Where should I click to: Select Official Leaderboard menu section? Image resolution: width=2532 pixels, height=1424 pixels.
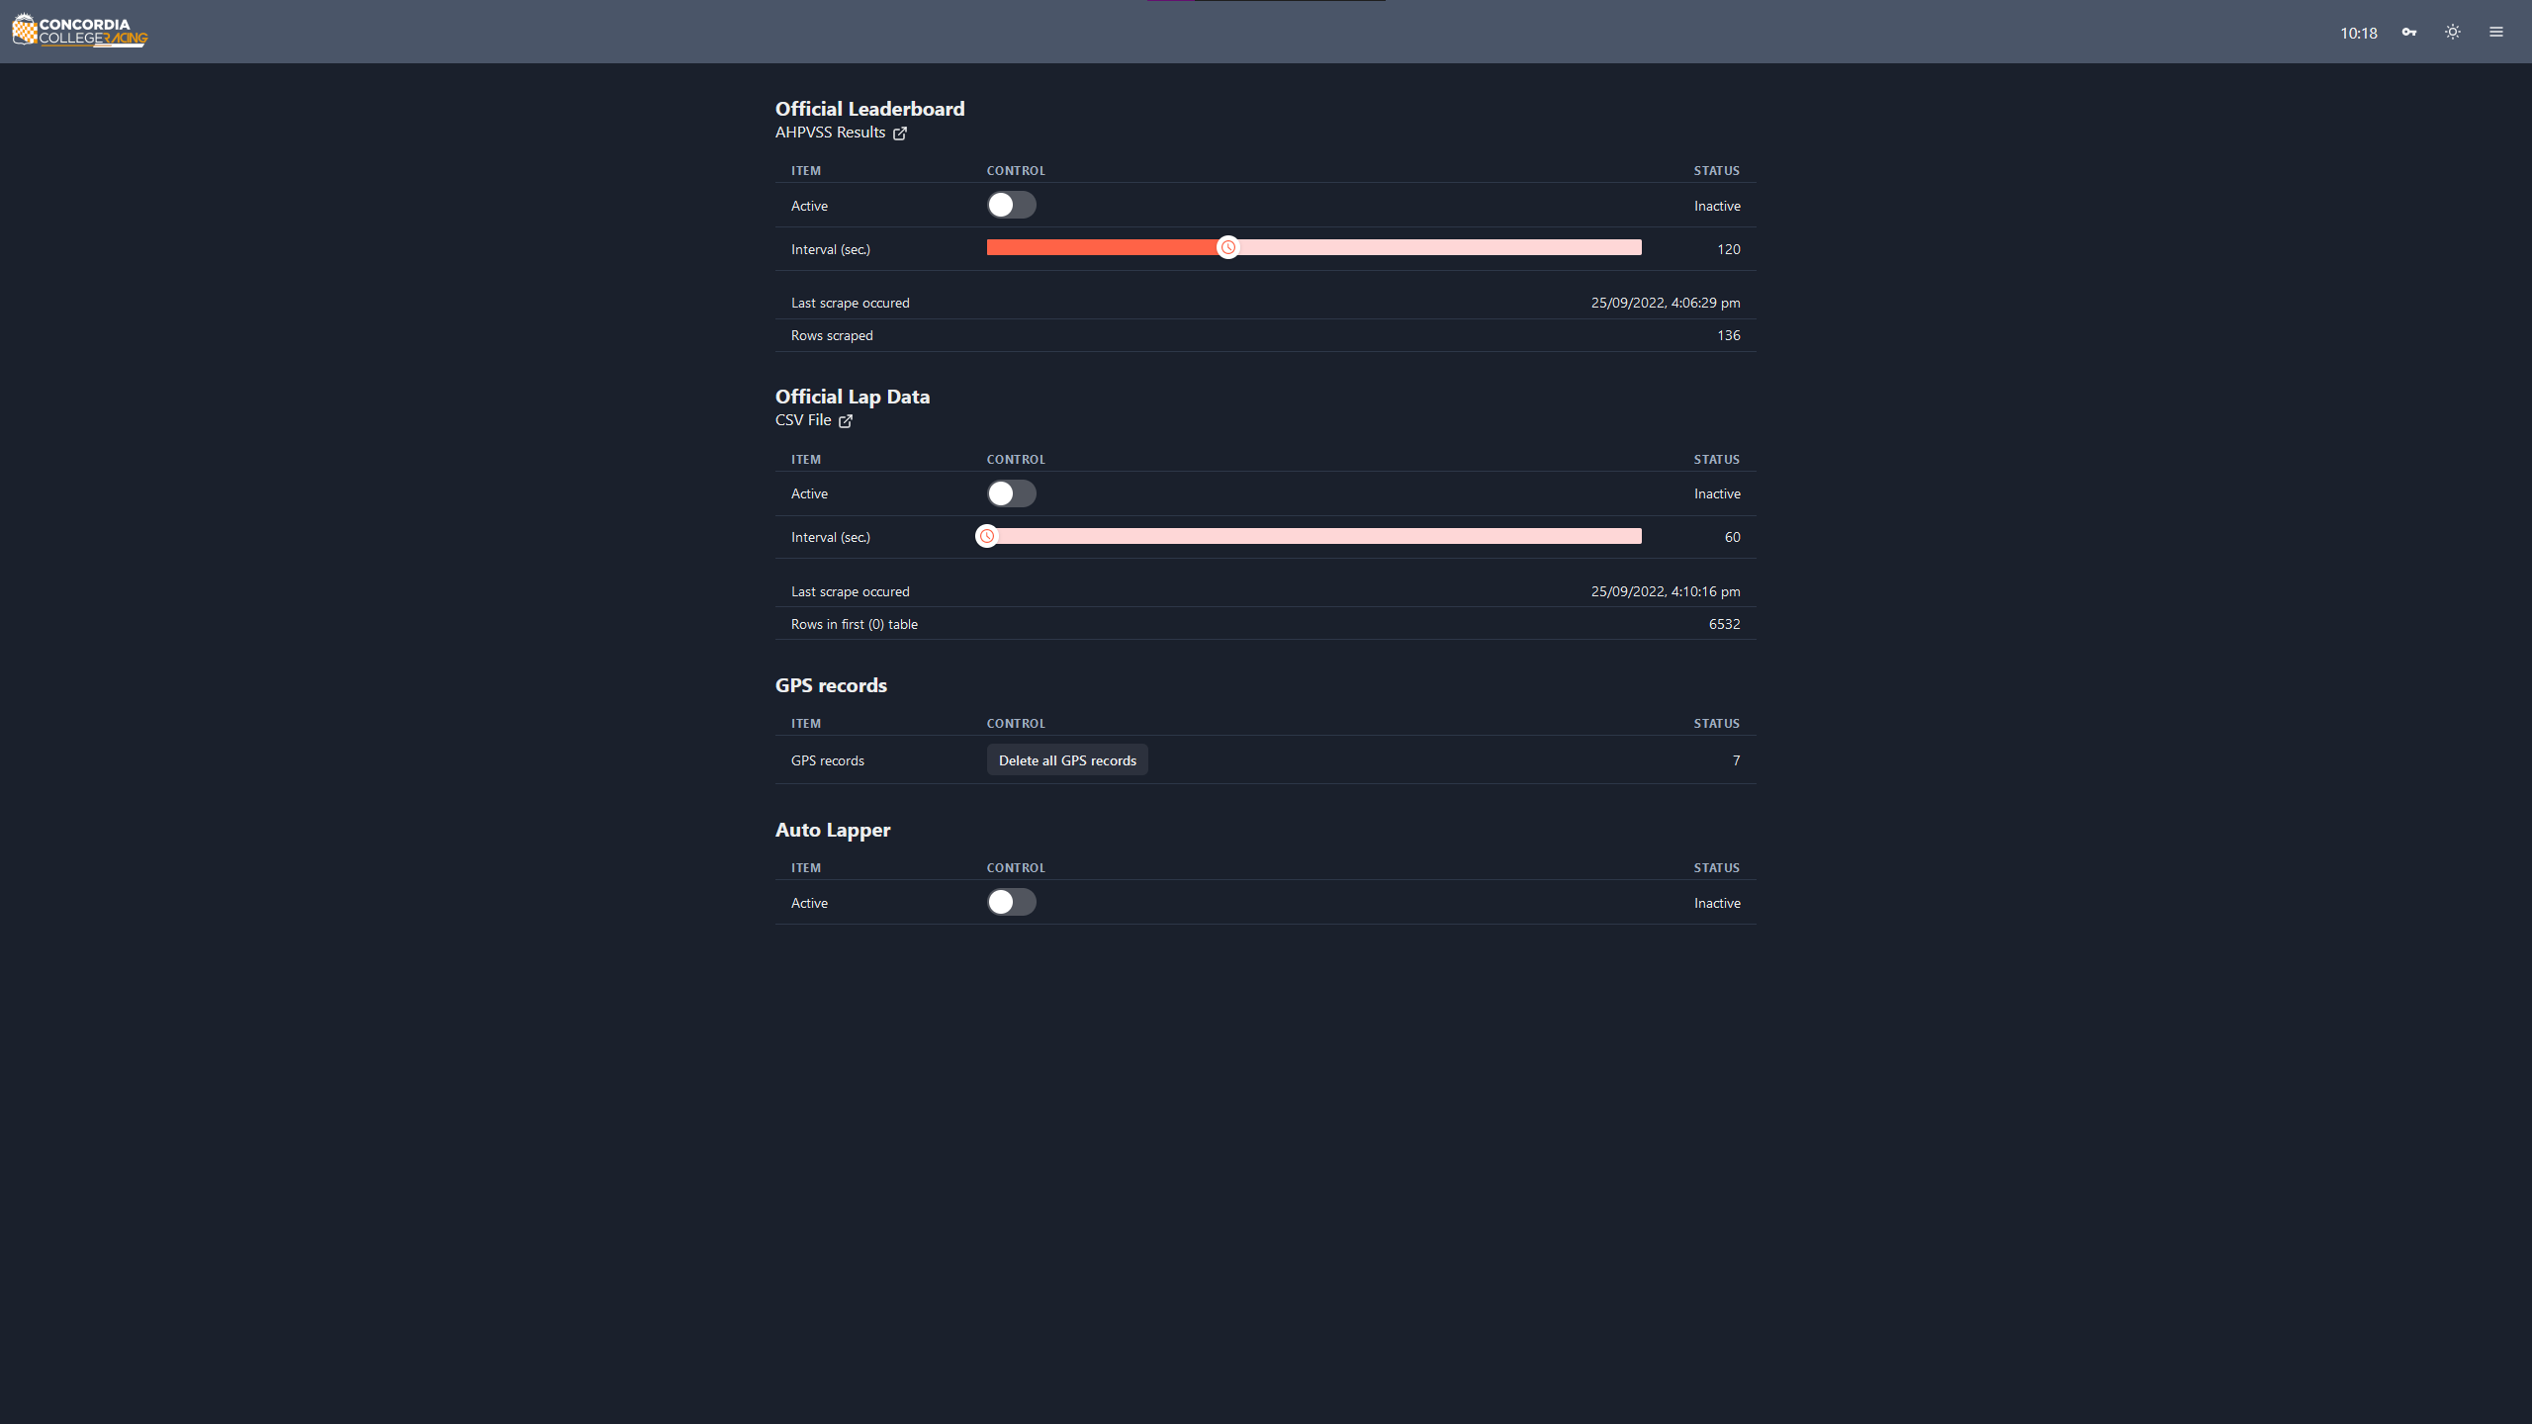click(869, 108)
